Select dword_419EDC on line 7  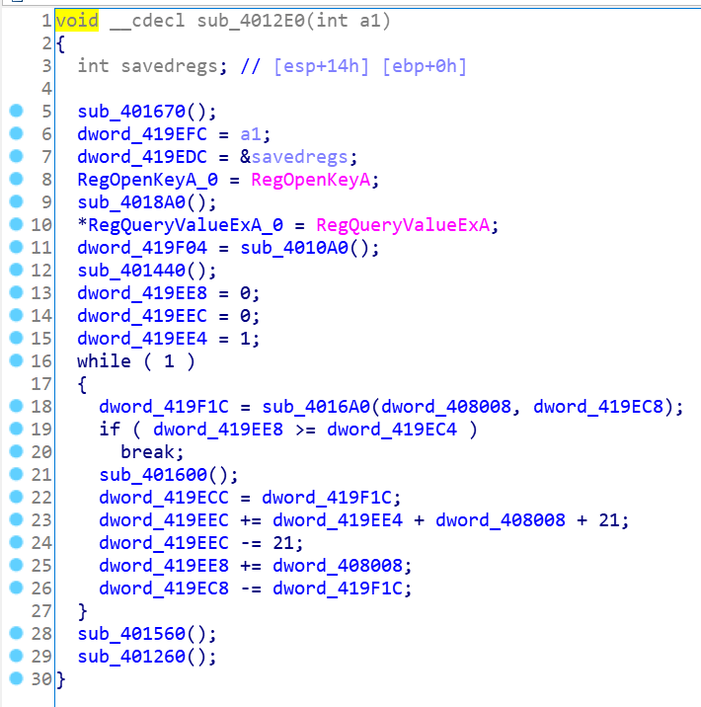click(x=142, y=157)
